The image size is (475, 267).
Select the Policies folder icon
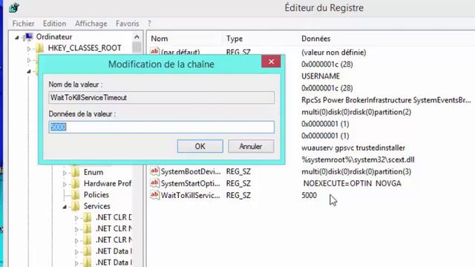[x=76, y=194]
